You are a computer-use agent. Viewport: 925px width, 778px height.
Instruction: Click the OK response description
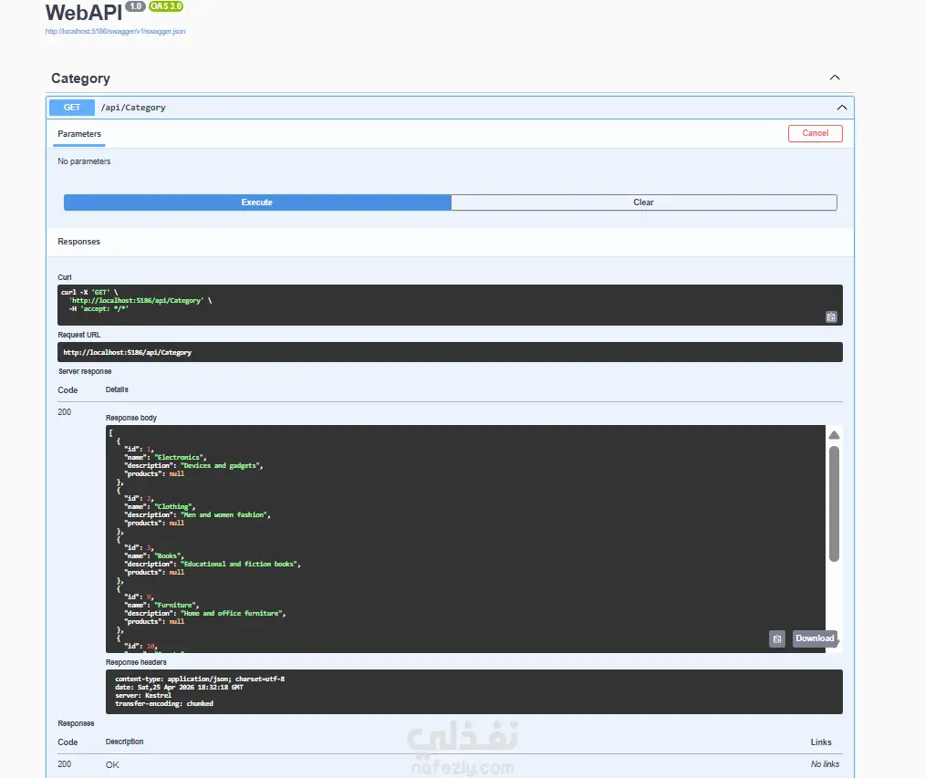coord(112,764)
